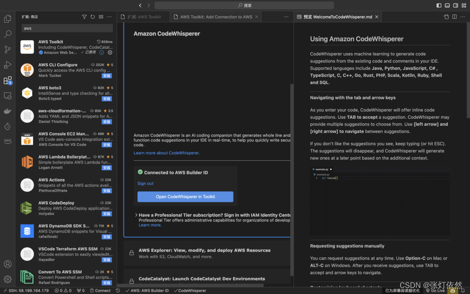
Task: Click the middle editor vertical scrollbar
Action: [292, 180]
